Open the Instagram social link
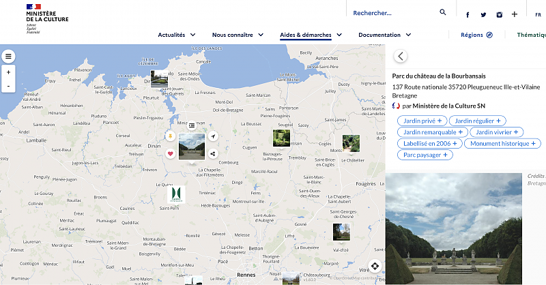 pyautogui.click(x=500, y=14)
